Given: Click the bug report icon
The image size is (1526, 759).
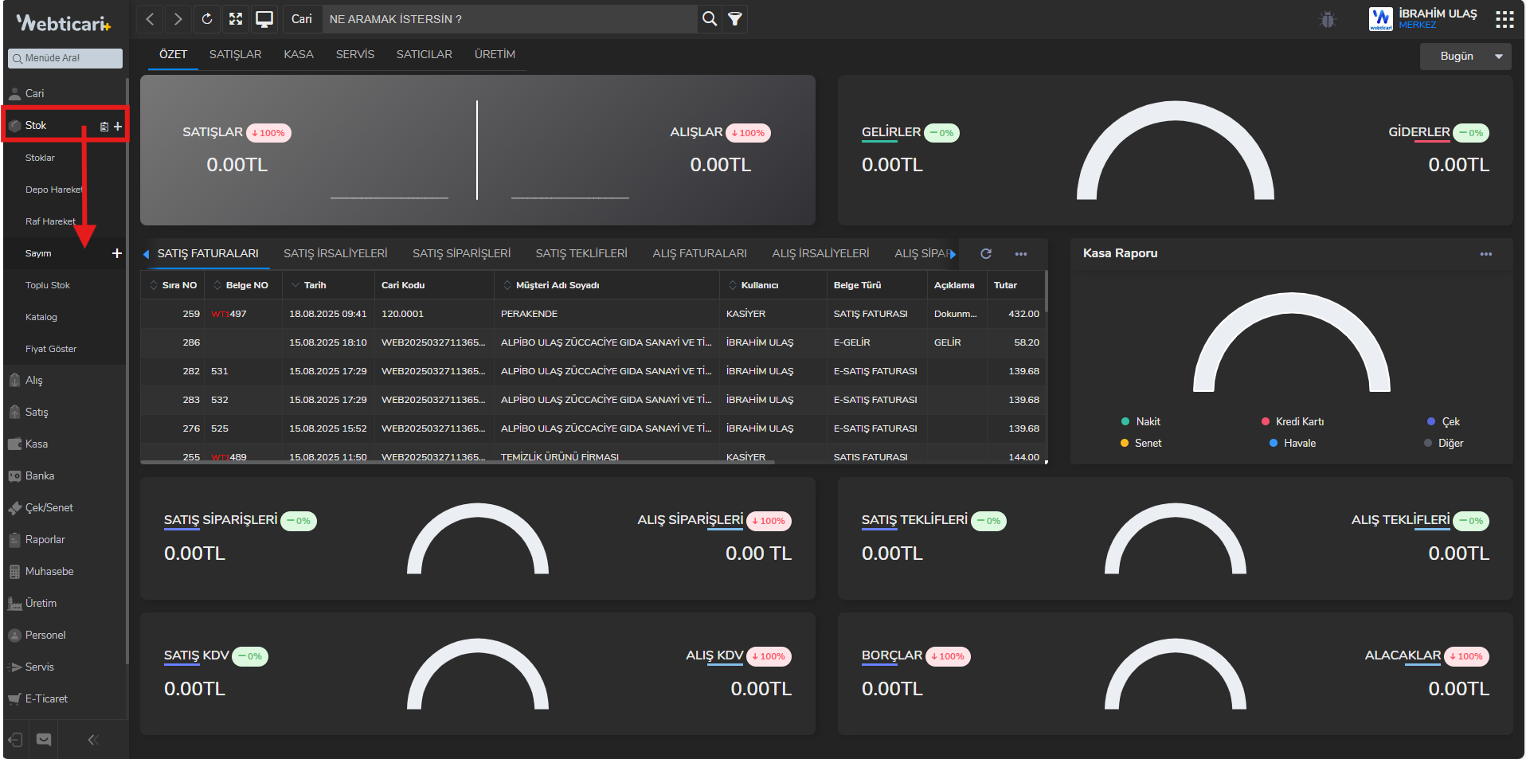Looking at the screenshot, I should tap(1327, 20).
